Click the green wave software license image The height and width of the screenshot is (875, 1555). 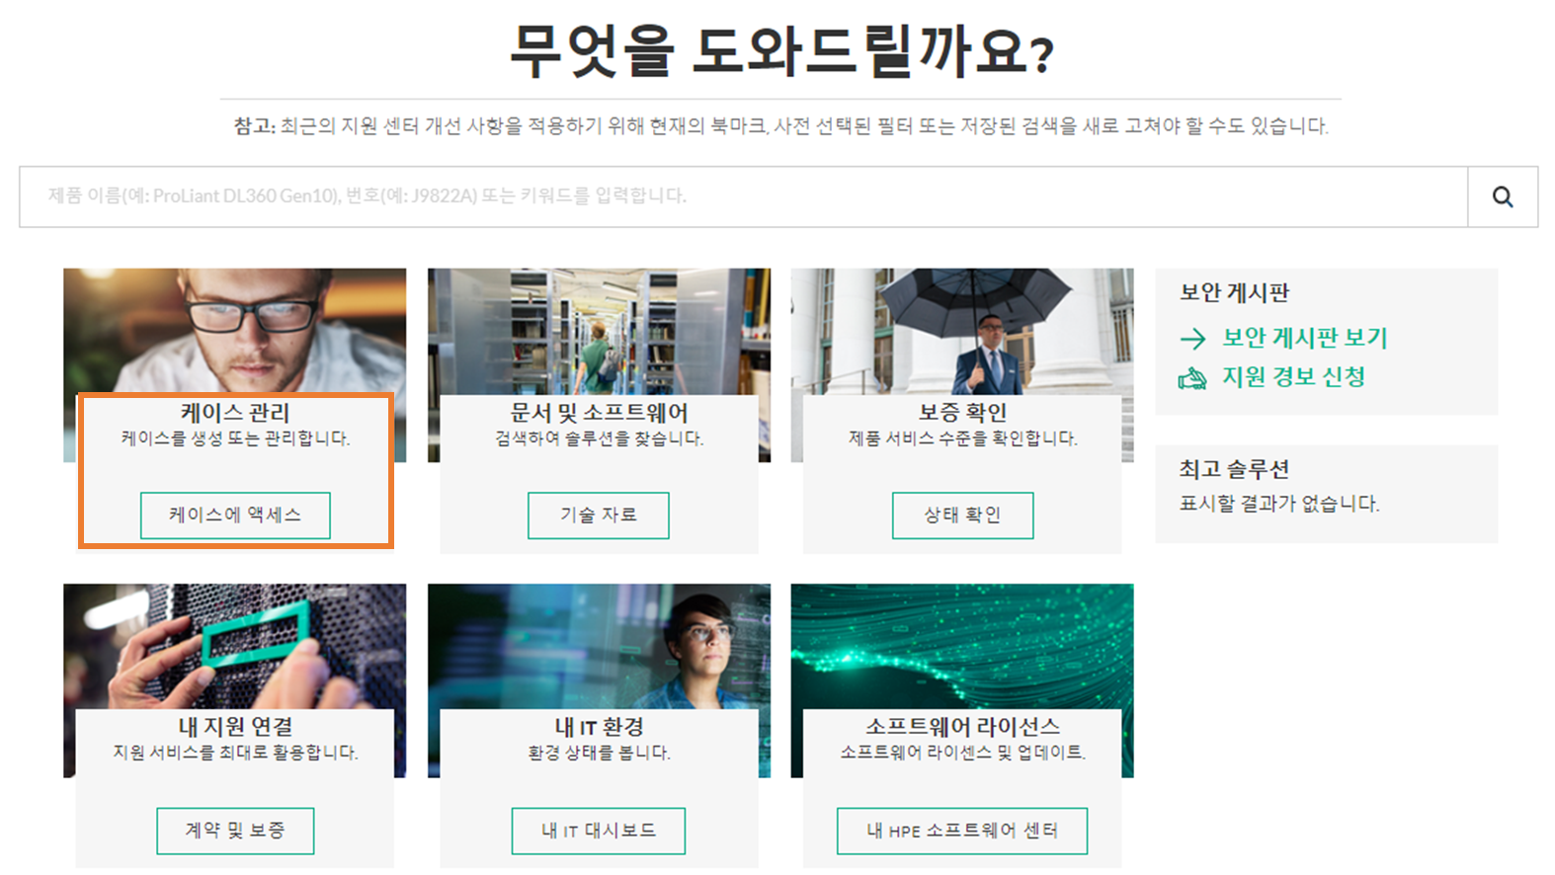[x=962, y=646]
